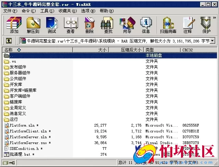
Task: Click the SDKCondition.h file icon
Action: pyautogui.click(x=7, y=149)
